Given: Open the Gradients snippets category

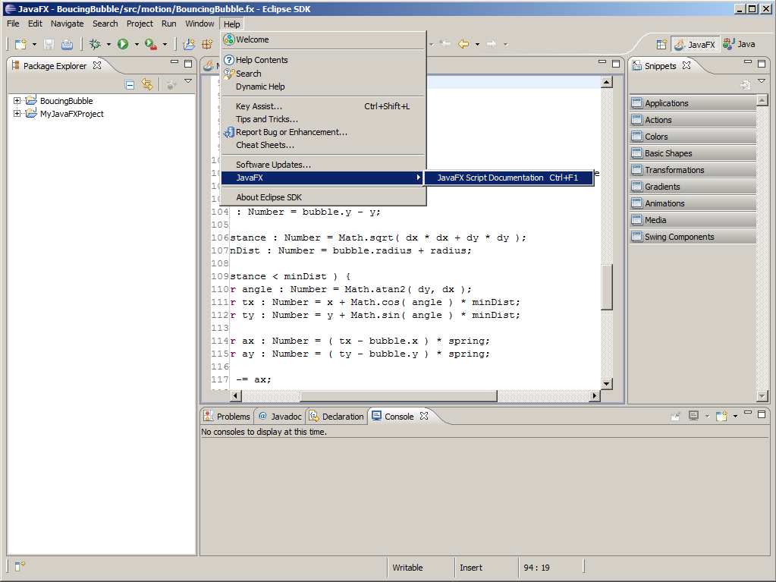Looking at the screenshot, I should coord(662,187).
